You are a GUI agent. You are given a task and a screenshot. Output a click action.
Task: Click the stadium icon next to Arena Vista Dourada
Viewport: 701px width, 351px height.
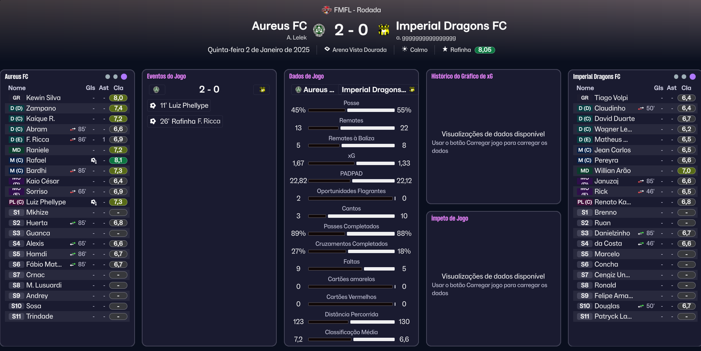[327, 49]
